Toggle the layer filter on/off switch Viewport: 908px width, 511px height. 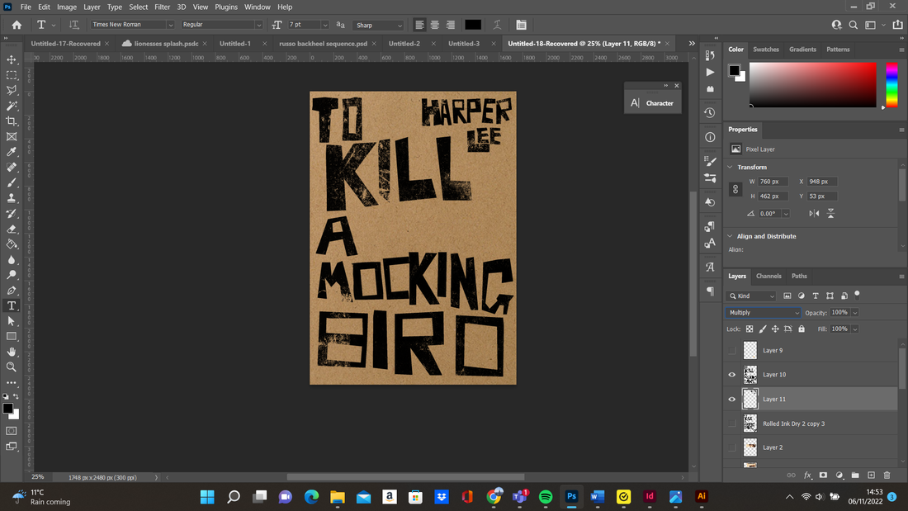coord(857,295)
